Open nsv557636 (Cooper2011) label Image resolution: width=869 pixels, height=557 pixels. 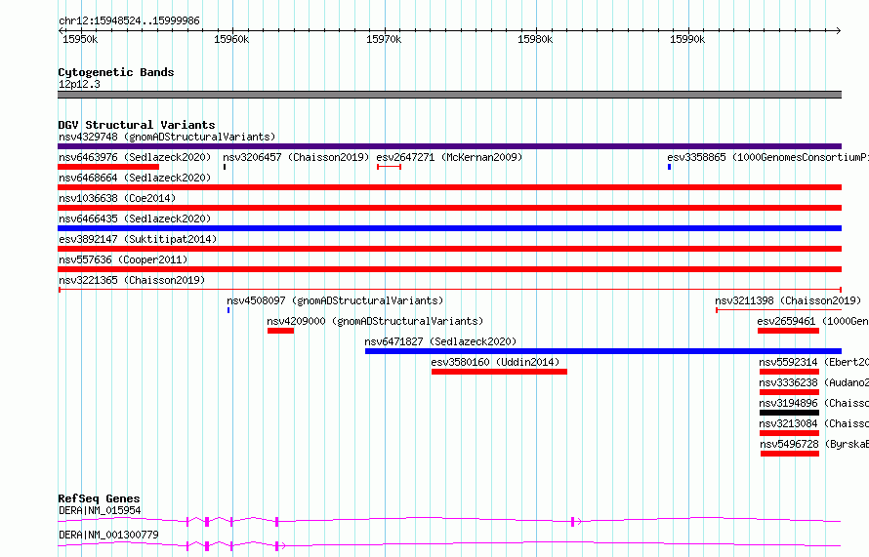click(x=123, y=259)
